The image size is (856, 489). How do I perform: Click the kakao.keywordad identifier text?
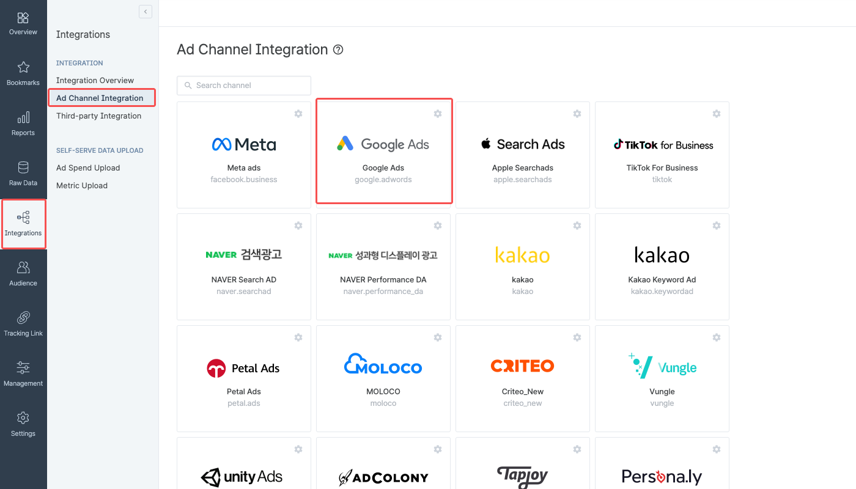pos(662,292)
